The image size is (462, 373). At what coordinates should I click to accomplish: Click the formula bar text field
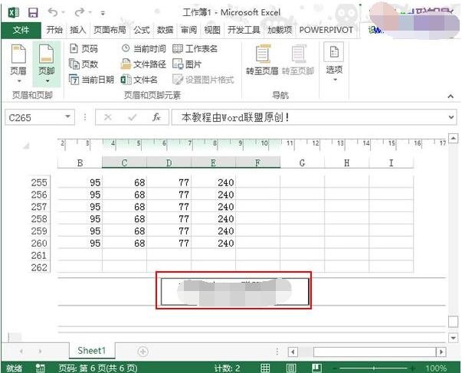click(309, 117)
